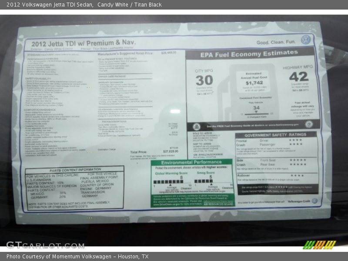Select the Candy White / Titan Black caption text
Screen dimensions: 348x261
pyautogui.click(x=129, y=5)
